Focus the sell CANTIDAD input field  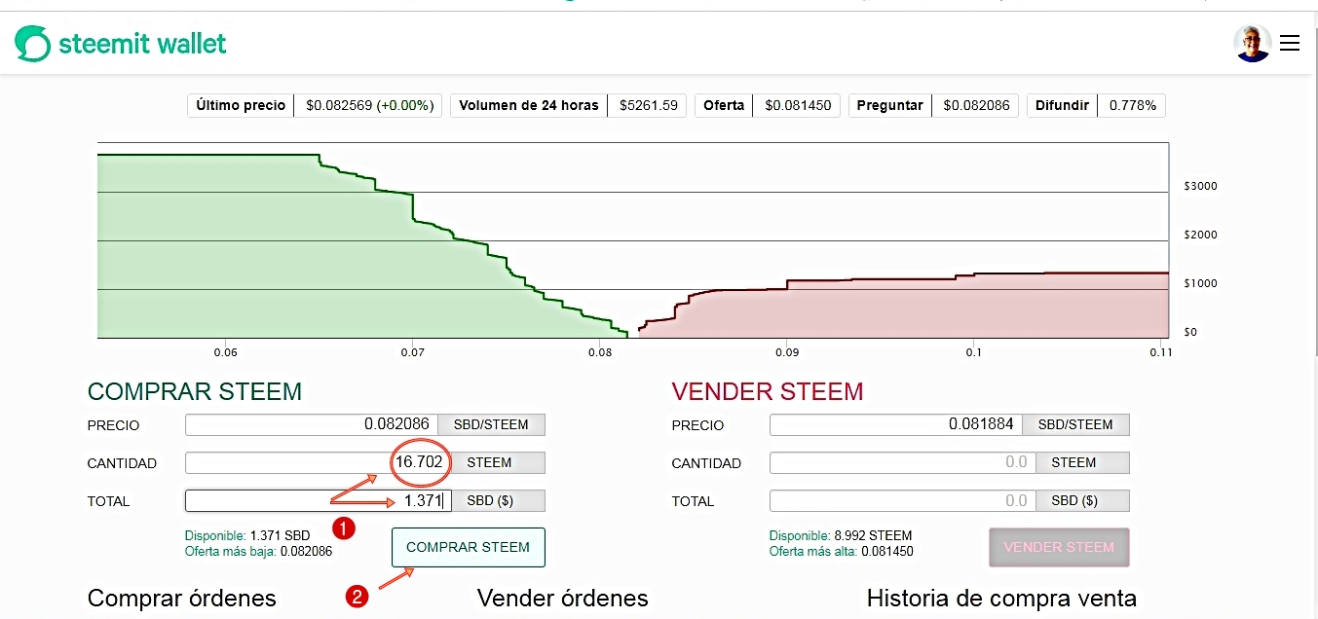pos(902,462)
